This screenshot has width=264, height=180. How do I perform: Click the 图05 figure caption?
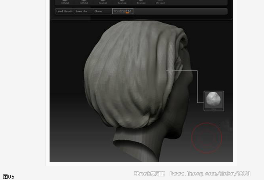click(x=8, y=177)
